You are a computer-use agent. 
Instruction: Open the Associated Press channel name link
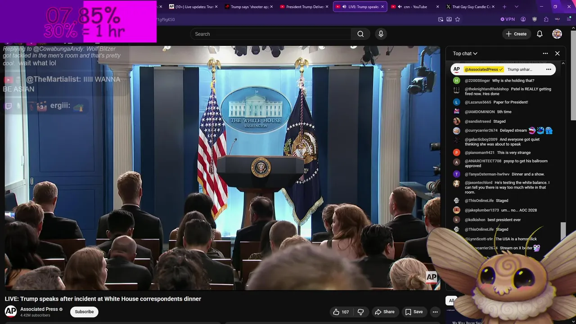(x=39, y=309)
